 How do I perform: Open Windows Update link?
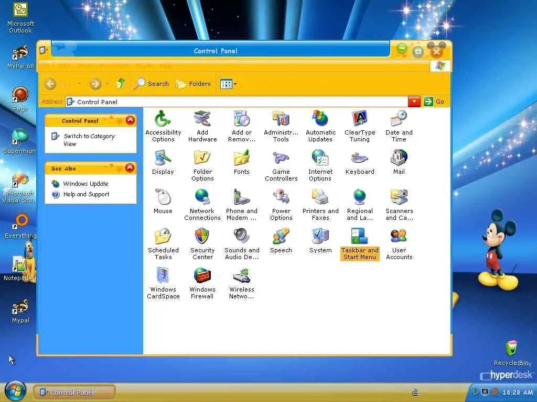click(85, 184)
